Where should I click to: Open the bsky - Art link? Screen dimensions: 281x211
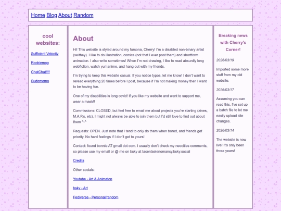(80, 188)
